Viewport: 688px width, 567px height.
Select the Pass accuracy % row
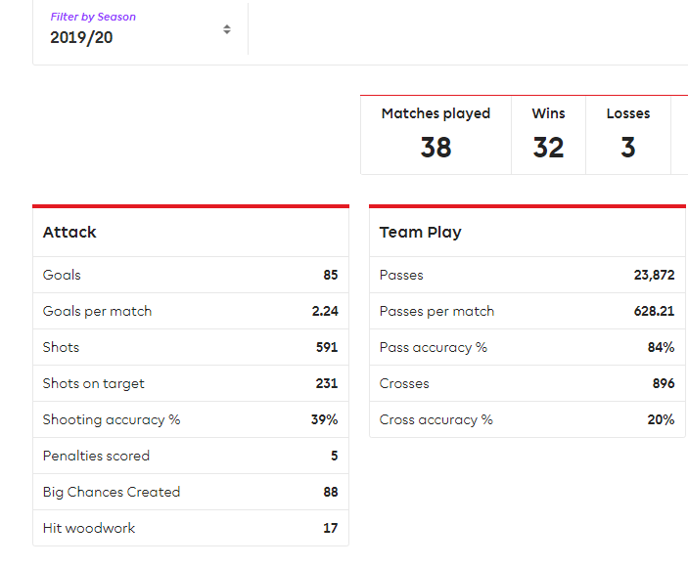[527, 348]
